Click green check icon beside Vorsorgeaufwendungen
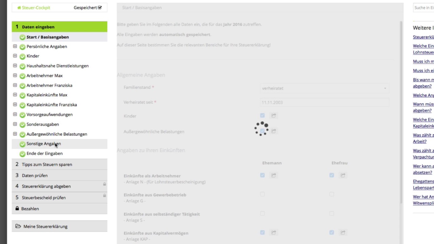The height and width of the screenshot is (244, 434). pos(22,115)
